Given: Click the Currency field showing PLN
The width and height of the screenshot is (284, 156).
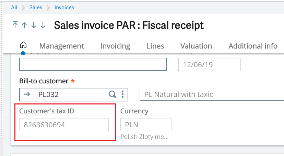Looking at the screenshot, I should pyautogui.click(x=146, y=125).
